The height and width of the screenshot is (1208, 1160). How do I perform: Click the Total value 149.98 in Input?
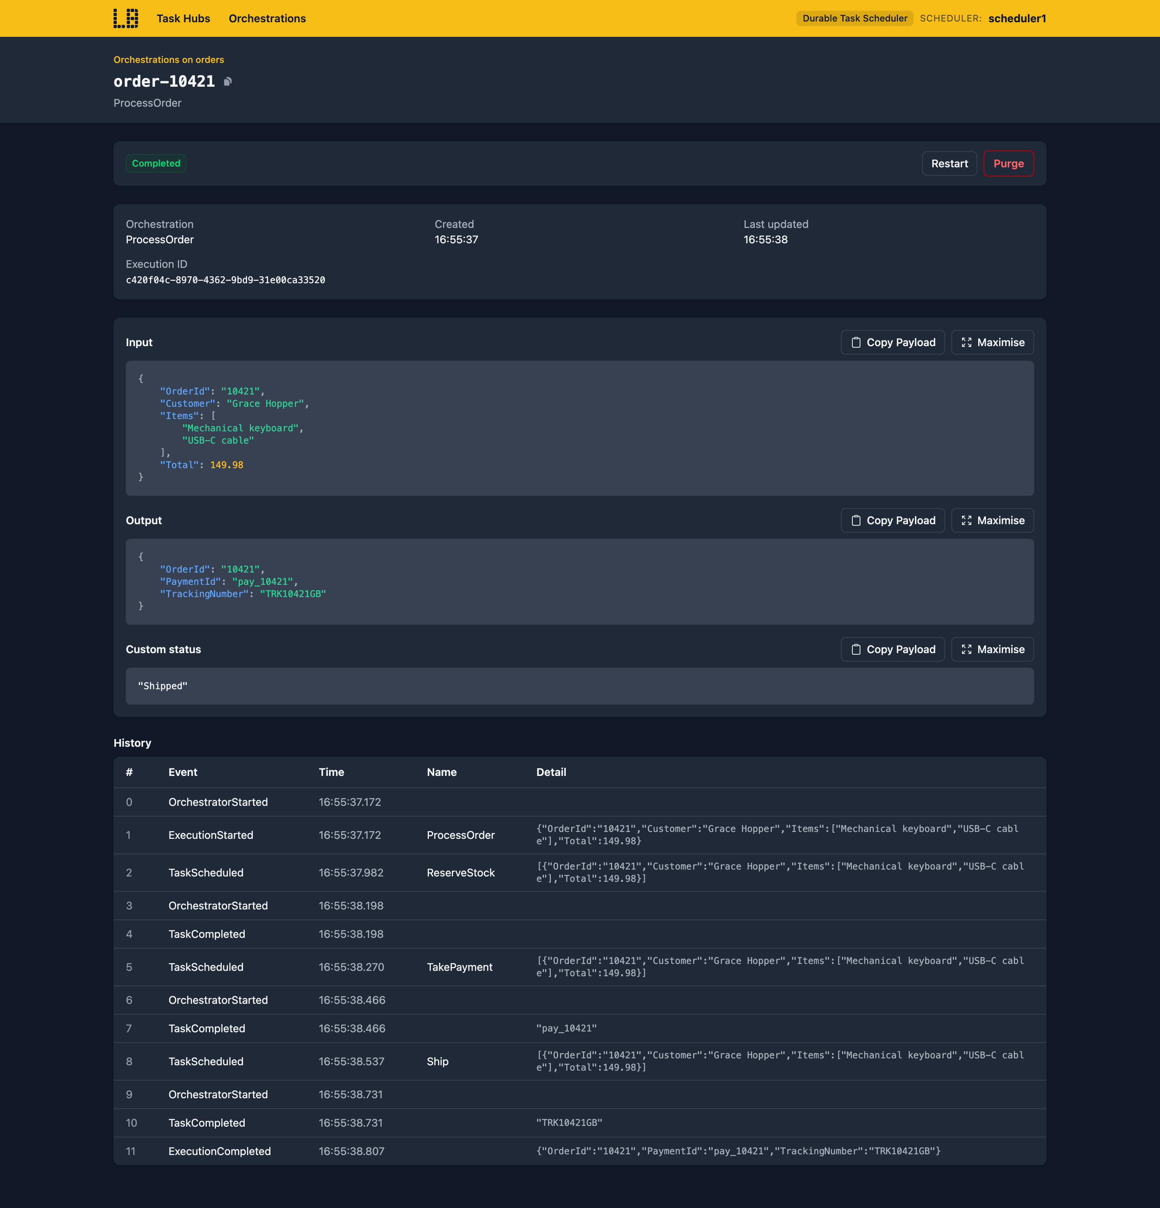pyautogui.click(x=227, y=465)
